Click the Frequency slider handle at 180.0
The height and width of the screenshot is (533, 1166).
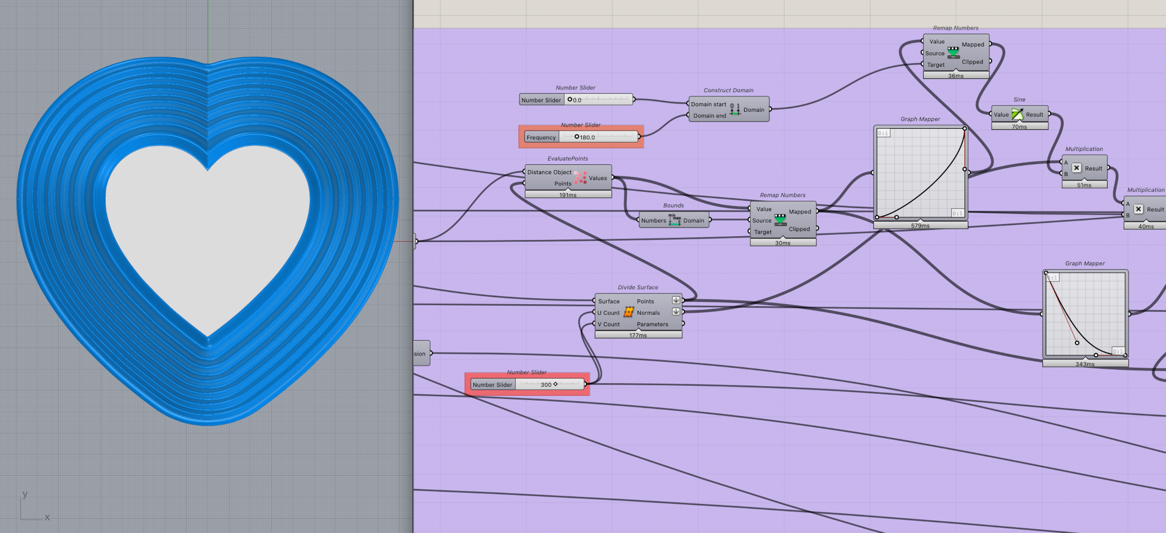(577, 137)
